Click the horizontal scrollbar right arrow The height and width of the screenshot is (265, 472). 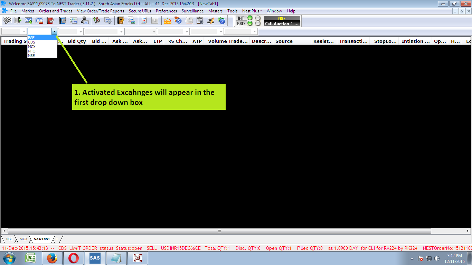pos(469,231)
